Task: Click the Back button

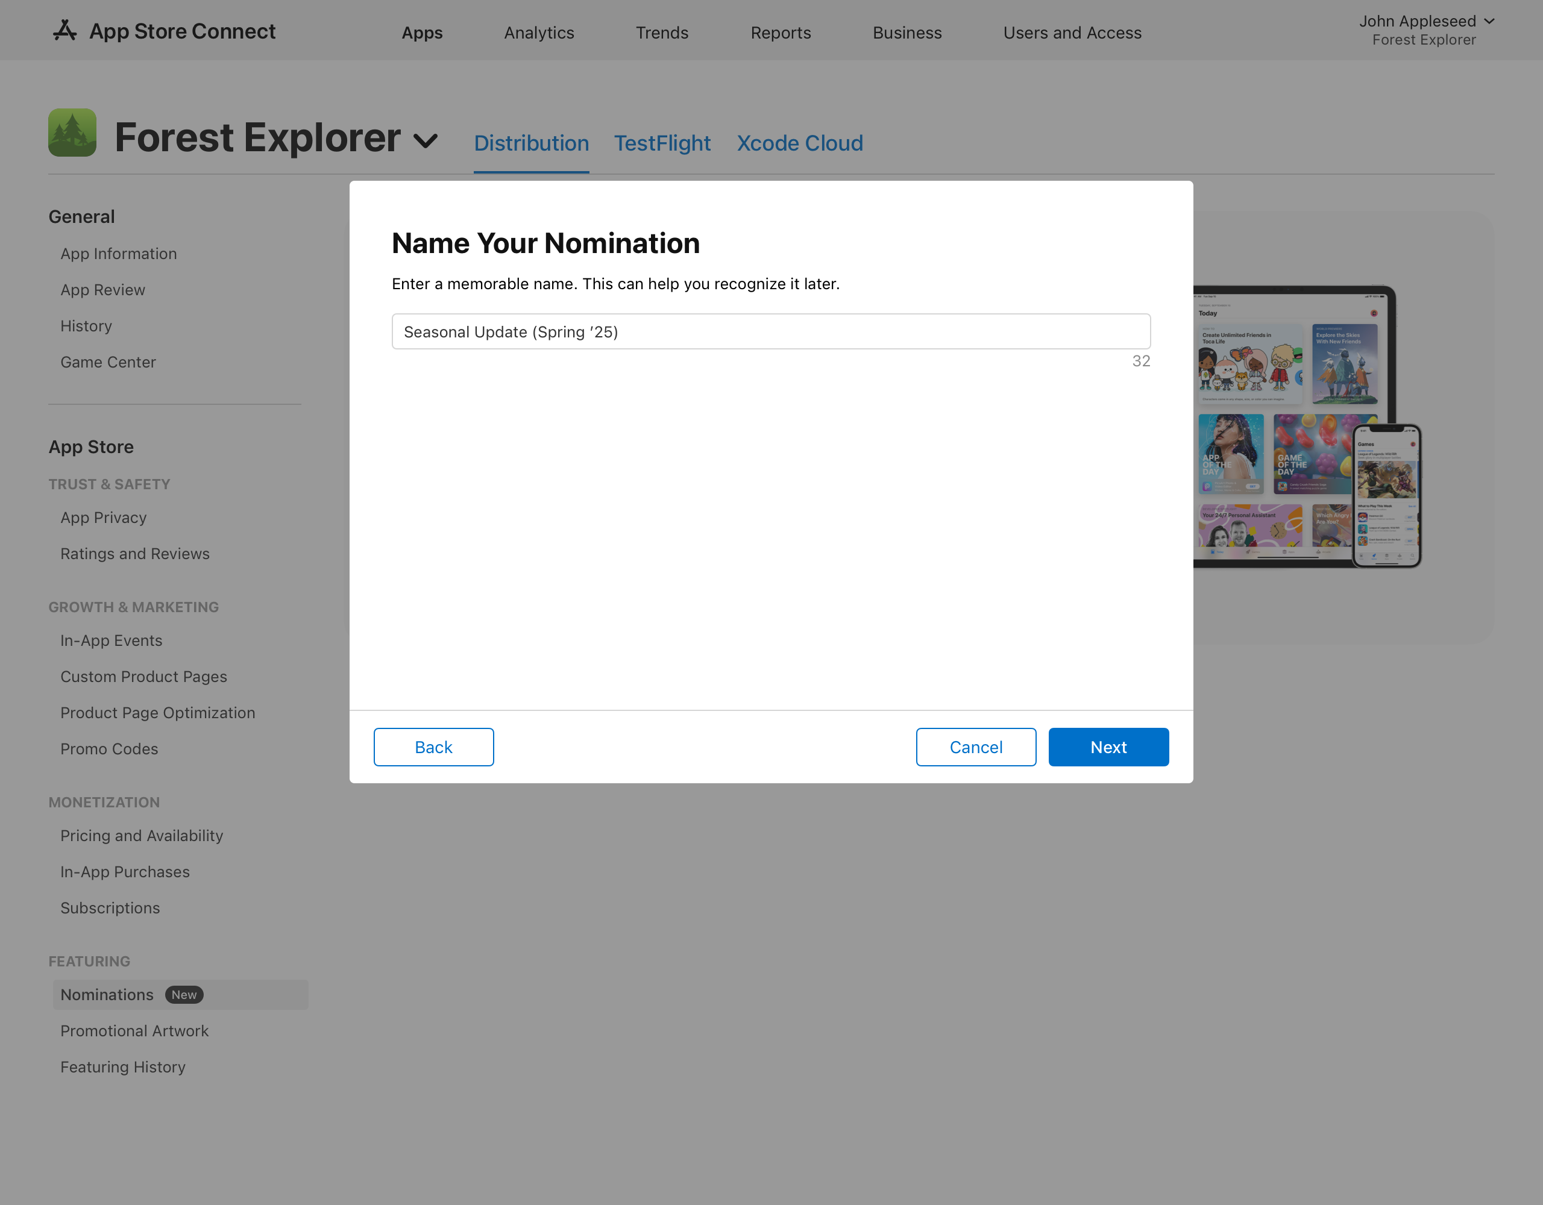Action: [433, 746]
